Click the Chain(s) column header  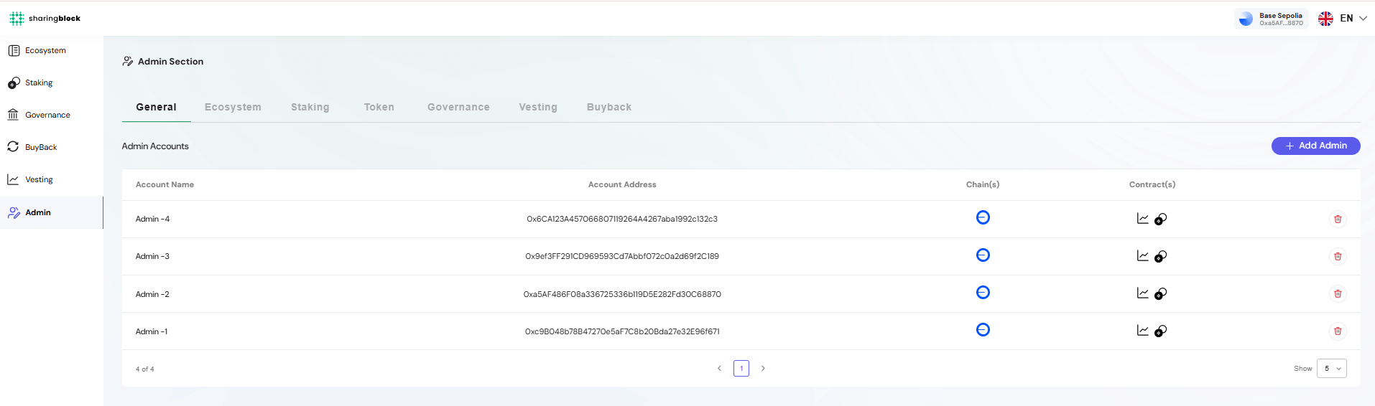tap(983, 184)
